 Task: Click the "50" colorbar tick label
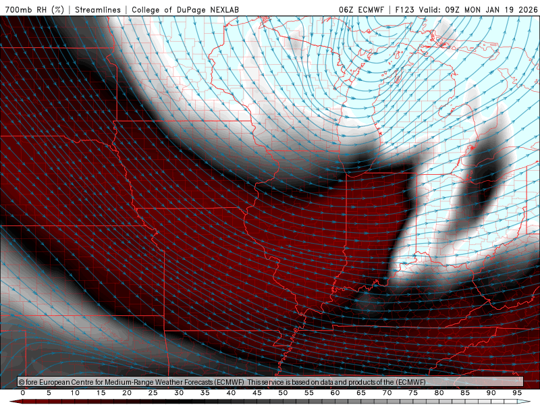[283, 393]
